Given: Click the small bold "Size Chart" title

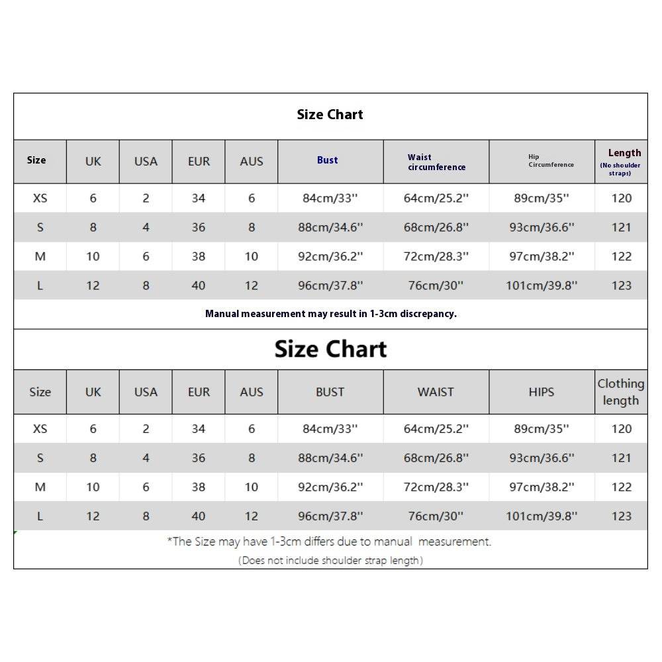Looking at the screenshot, I should (330, 115).
